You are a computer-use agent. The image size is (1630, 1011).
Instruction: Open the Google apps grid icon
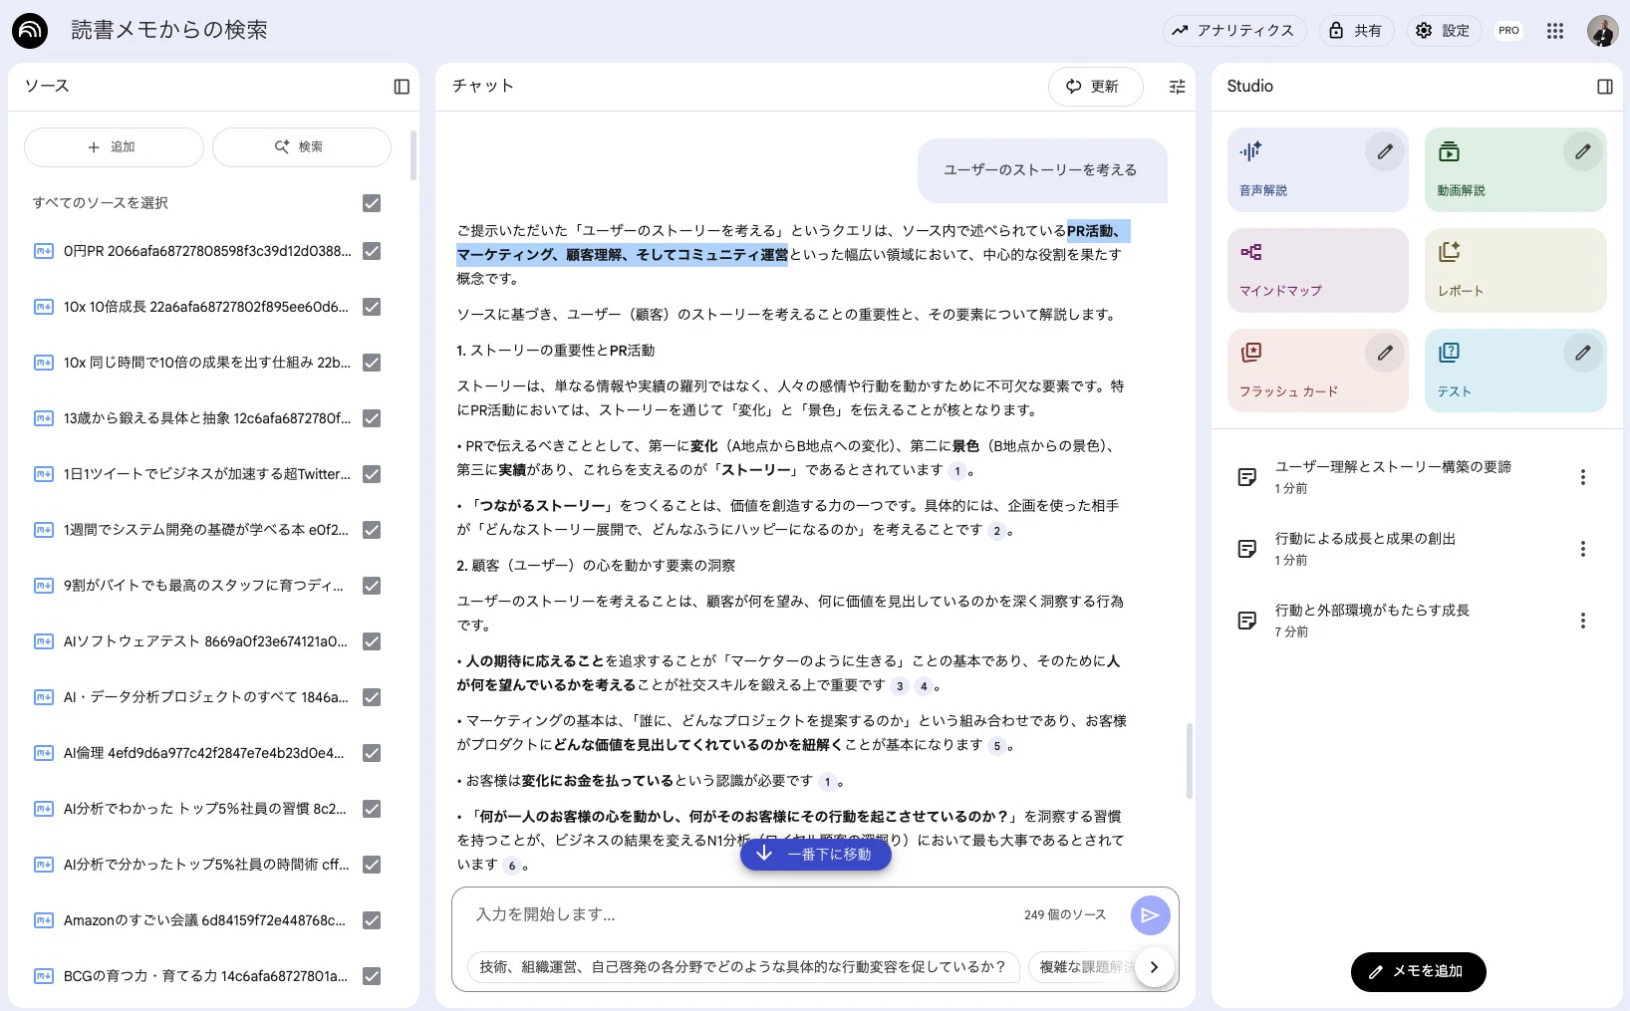coord(1555,31)
